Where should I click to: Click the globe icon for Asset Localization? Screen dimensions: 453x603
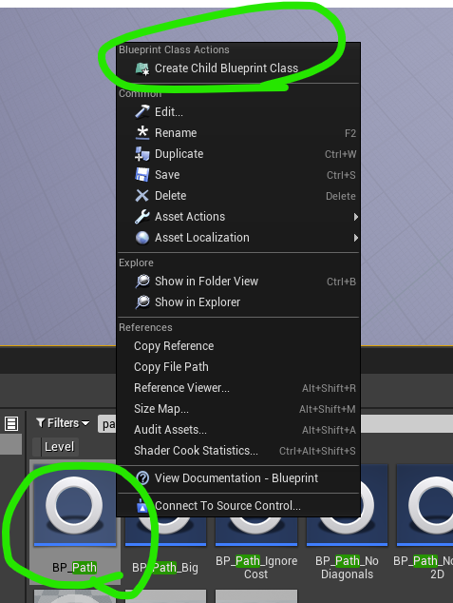pos(142,238)
